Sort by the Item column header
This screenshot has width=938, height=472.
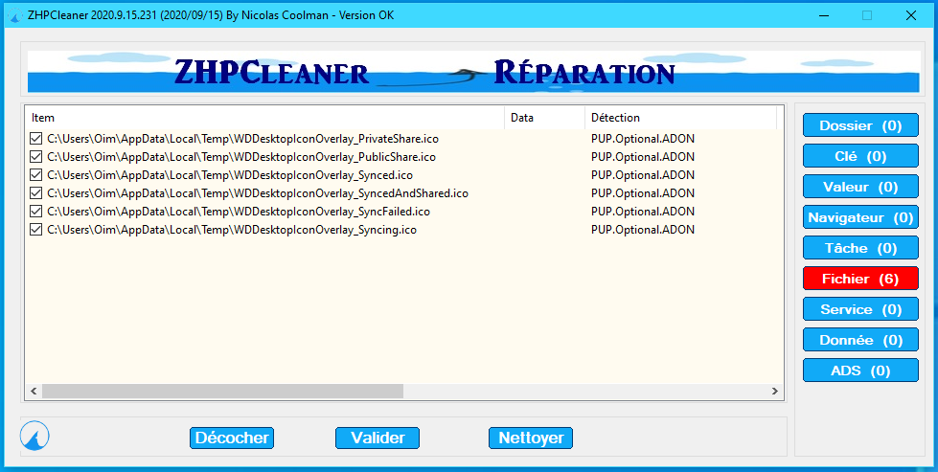[264, 118]
